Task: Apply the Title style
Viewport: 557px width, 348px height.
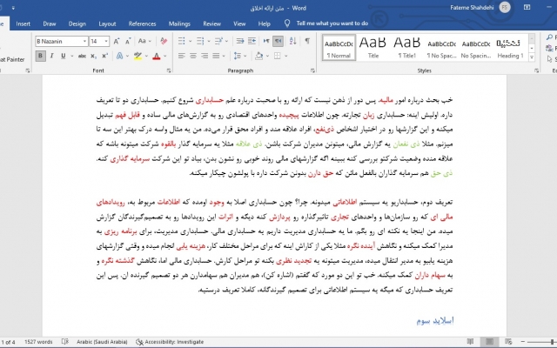Action: point(372,48)
